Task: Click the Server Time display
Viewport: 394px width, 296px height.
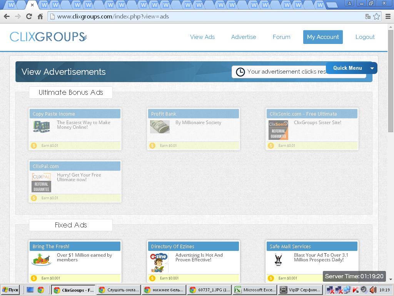Action: pos(354,276)
